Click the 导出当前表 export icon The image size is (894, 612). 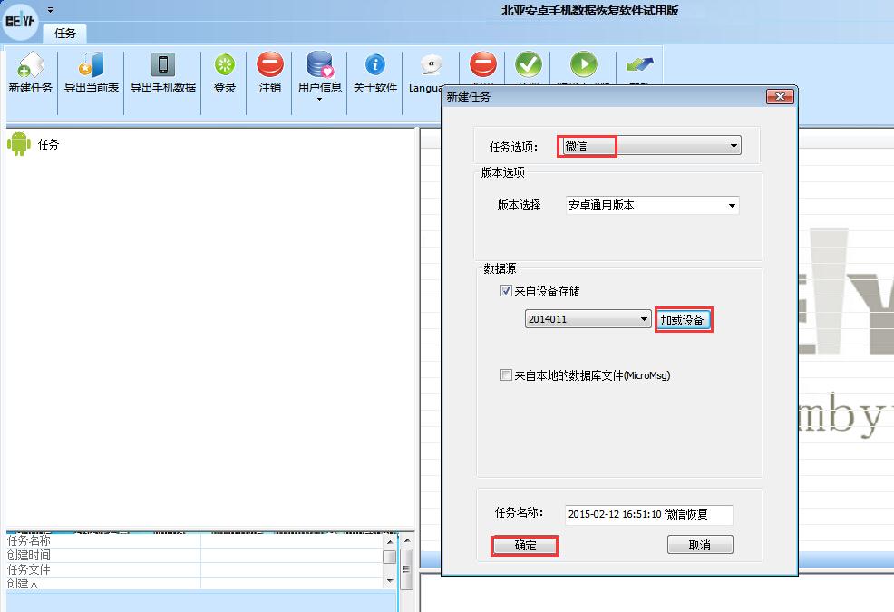[x=92, y=65]
